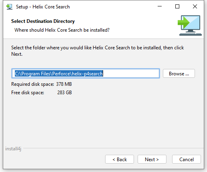Click the folder selection instruction paragraph

(97, 51)
